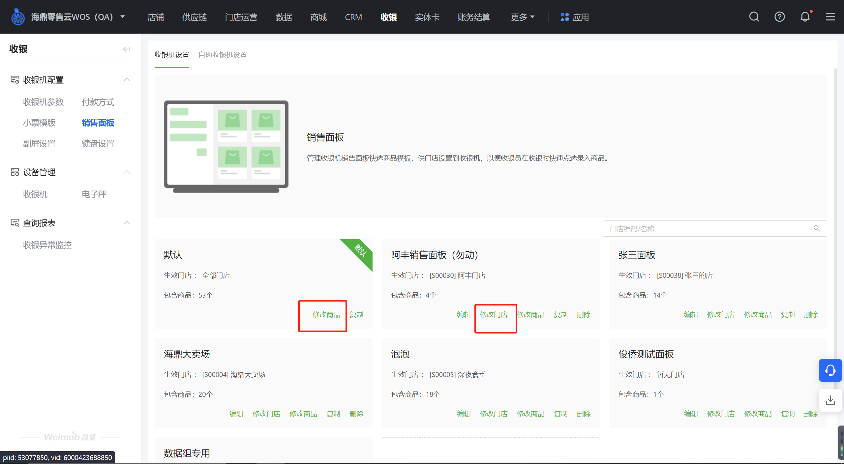
Task: Go to 键盘设置 in sidebar
Action: (98, 144)
